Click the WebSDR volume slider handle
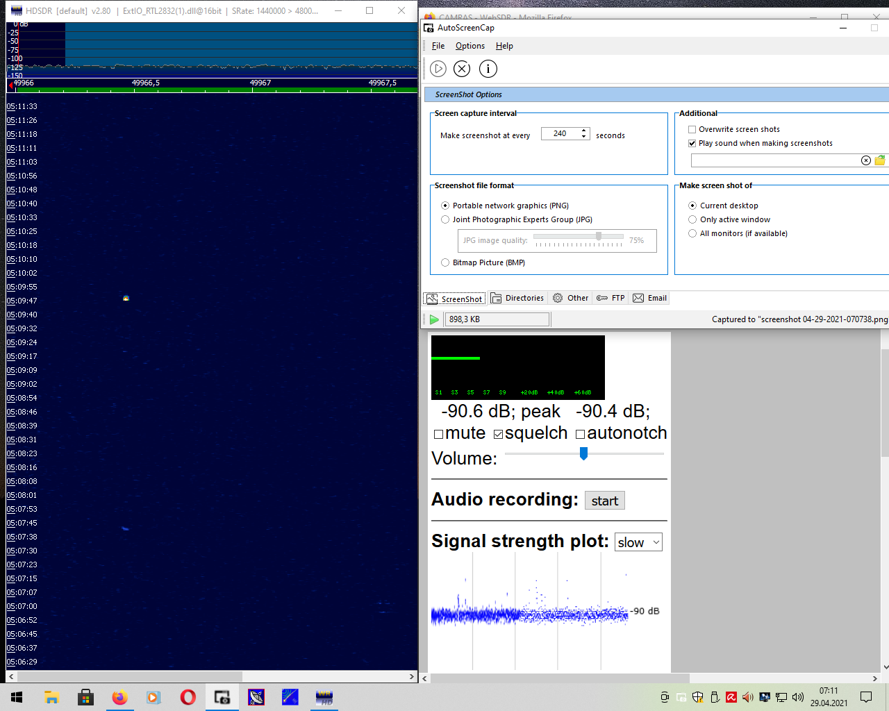Image resolution: width=889 pixels, height=711 pixels. (583, 453)
